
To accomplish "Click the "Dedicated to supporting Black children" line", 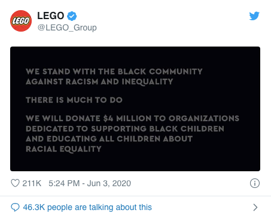I will pos(125,129).
